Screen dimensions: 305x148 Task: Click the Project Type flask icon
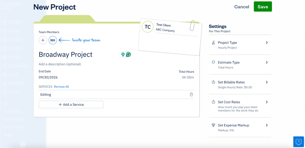click(213, 43)
